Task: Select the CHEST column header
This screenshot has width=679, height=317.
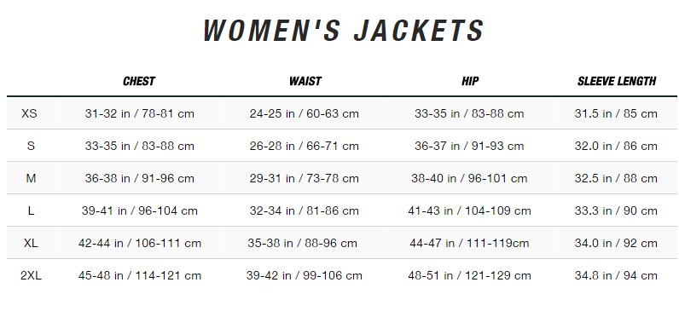Action: tap(139, 81)
